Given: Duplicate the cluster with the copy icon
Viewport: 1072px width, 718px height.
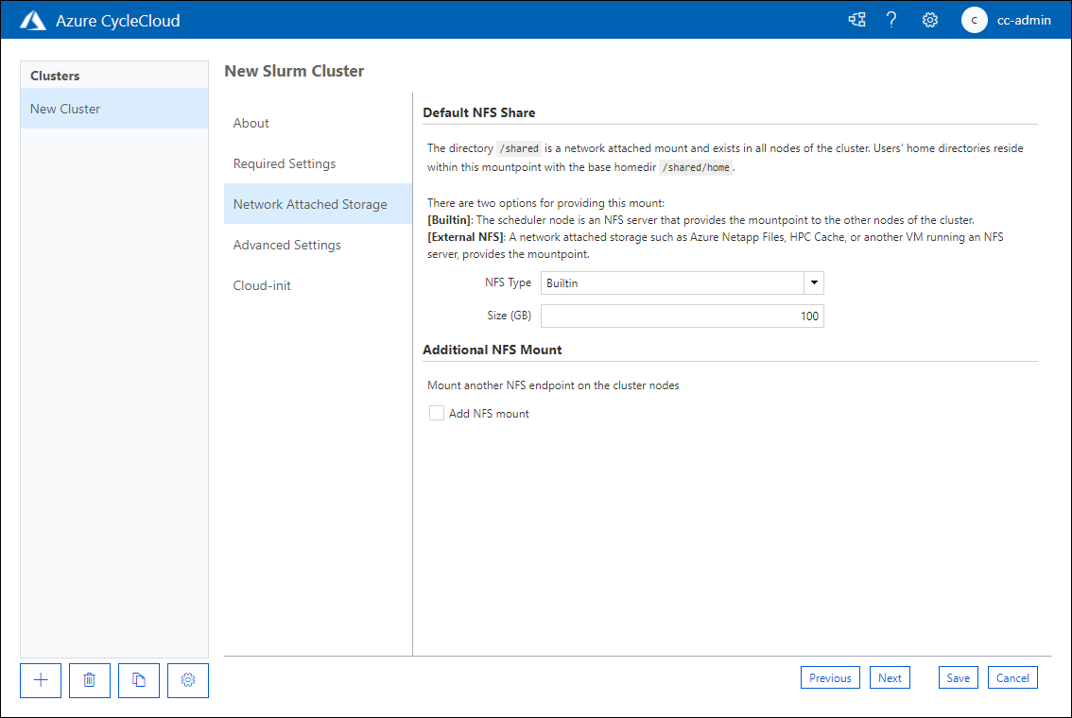Looking at the screenshot, I should [x=138, y=680].
